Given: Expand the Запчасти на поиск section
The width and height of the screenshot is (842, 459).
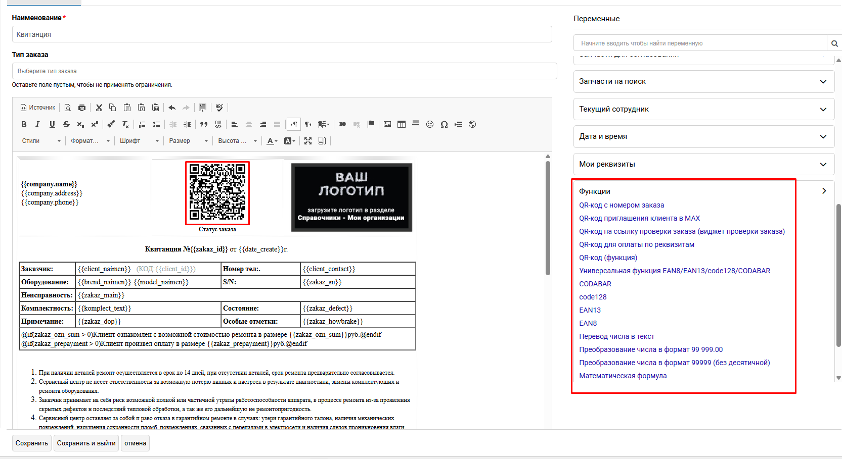Looking at the screenshot, I should coord(704,81).
